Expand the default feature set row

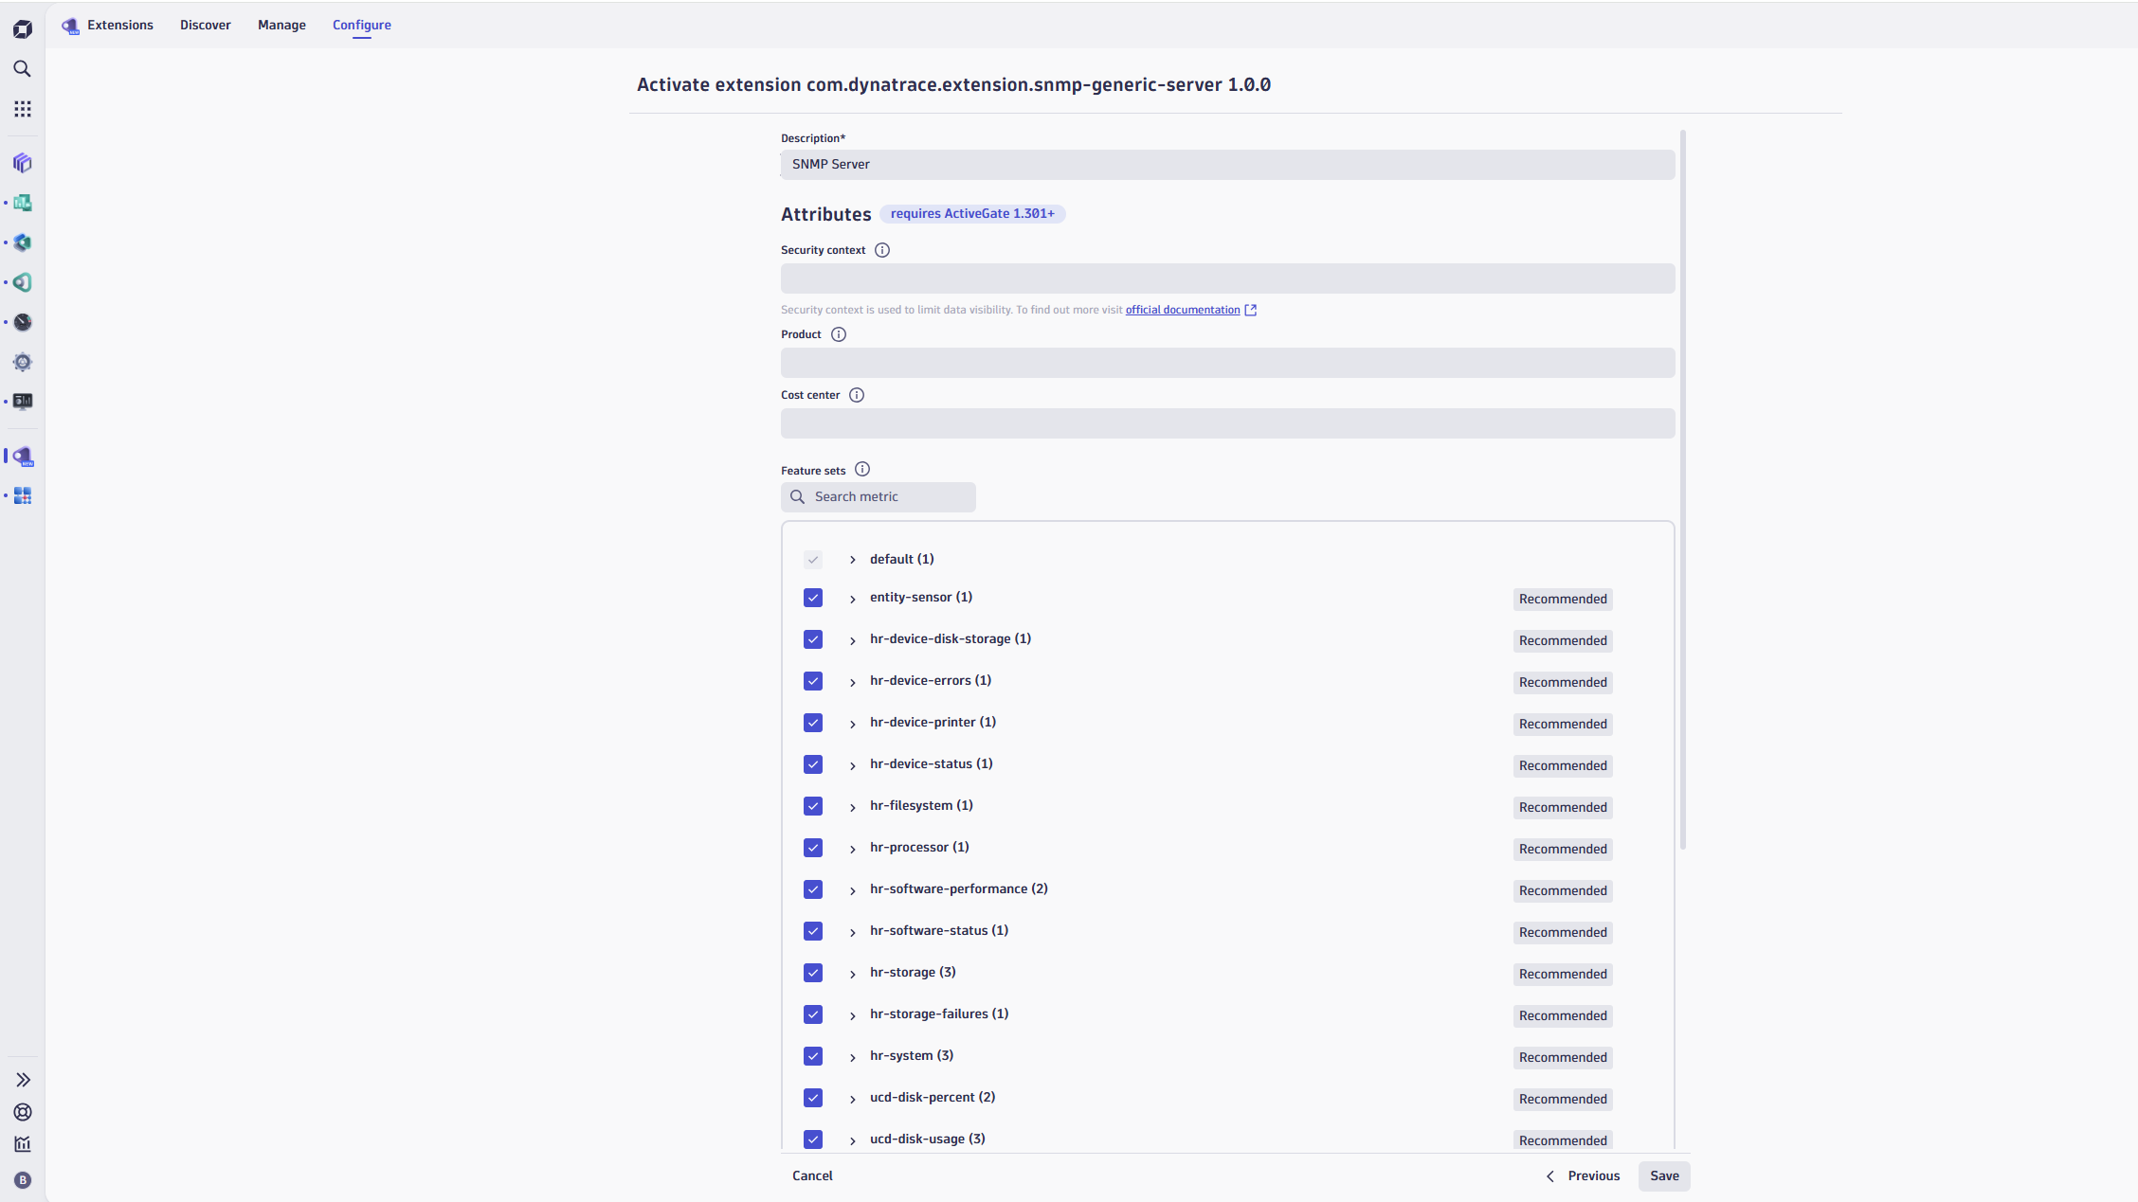pyautogui.click(x=853, y=560)
